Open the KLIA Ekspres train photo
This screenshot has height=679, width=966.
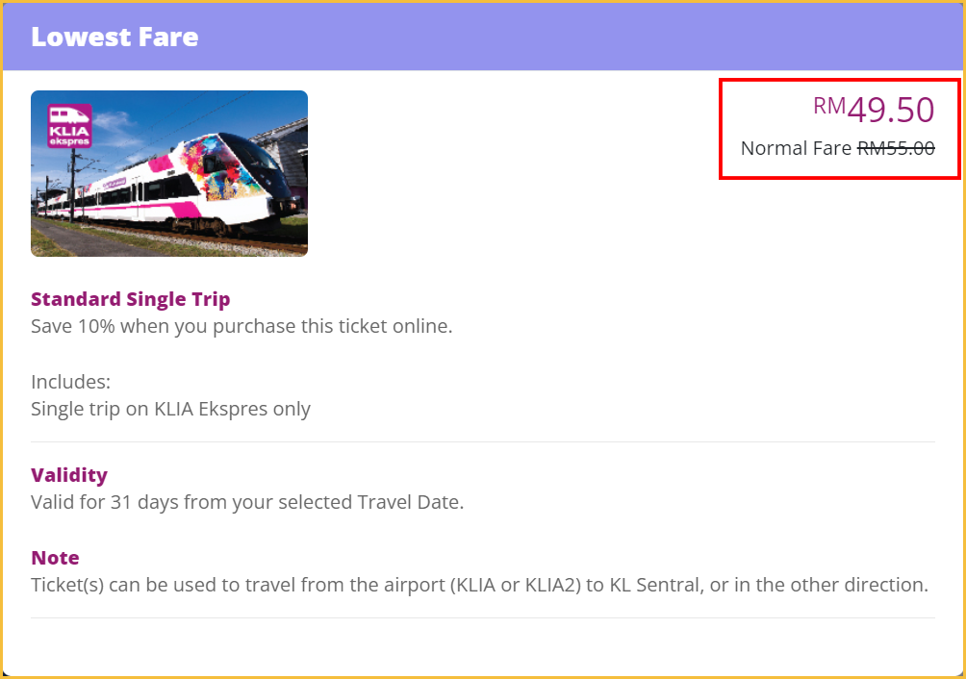[x=169, y=174]
